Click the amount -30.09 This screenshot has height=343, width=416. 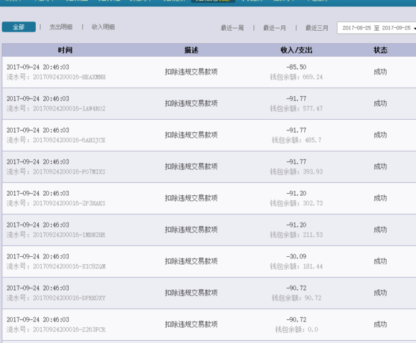[x=296, y=256]
